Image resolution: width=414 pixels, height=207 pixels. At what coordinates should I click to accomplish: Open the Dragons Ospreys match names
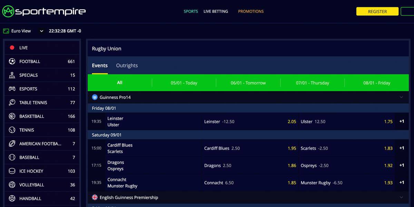pos(116,165)
